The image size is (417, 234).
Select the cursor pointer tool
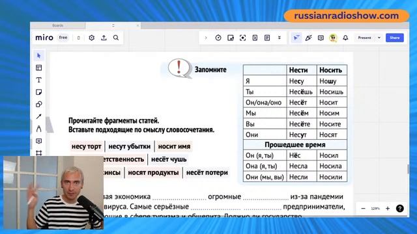click(x=39, y=56)
